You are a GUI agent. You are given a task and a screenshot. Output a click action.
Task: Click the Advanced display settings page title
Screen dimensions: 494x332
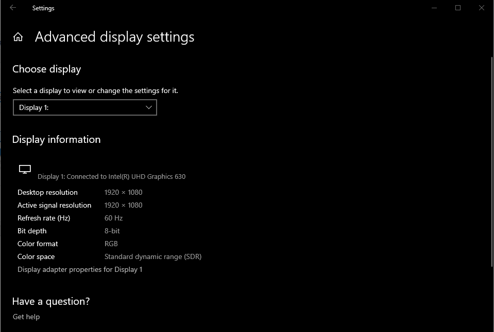(x=114, y=37)
